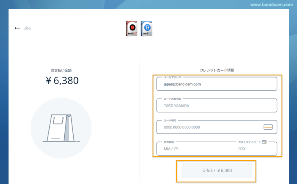
Task: Click the 支払い ¥6,380 pay button
Action: pos(217,171)
